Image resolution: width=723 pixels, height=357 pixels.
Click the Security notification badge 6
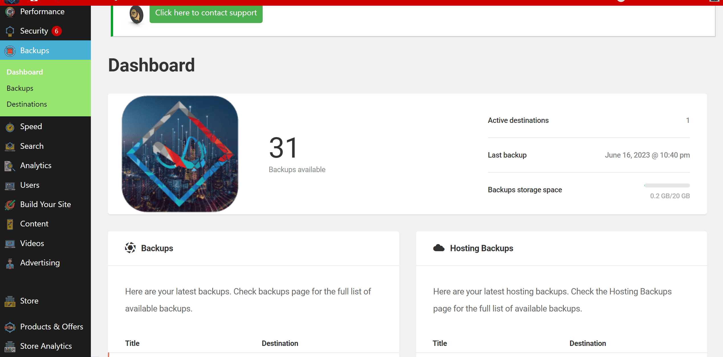click(x=57, y=31)
